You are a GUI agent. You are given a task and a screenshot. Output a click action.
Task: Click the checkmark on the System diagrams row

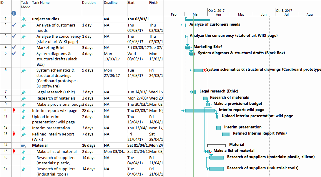pos(14,54)
